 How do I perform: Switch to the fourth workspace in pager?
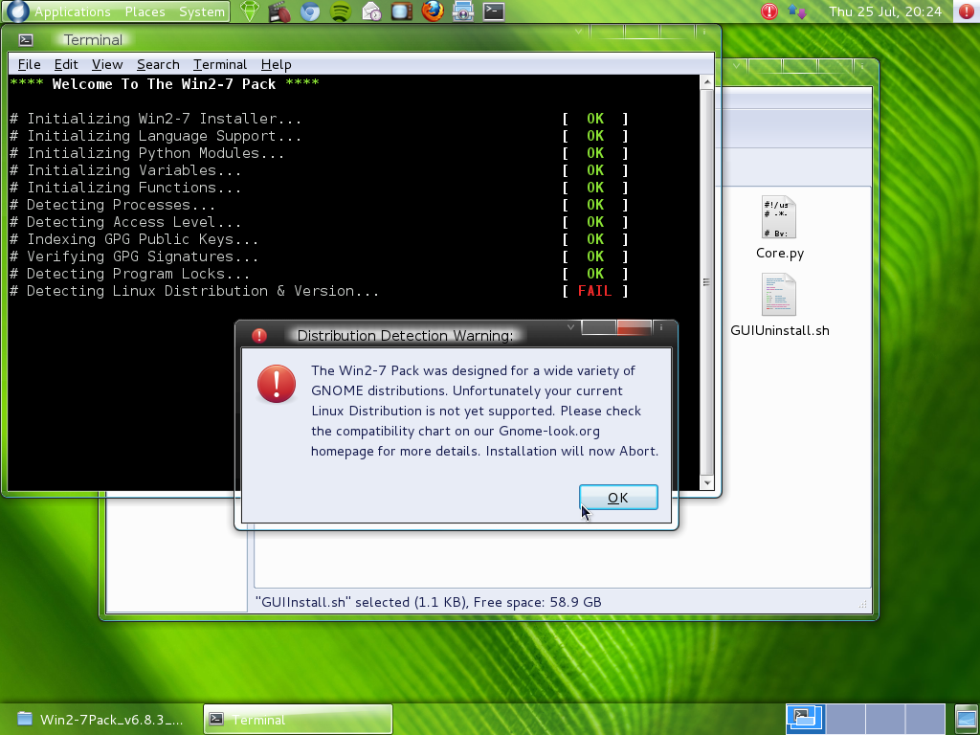925,719
